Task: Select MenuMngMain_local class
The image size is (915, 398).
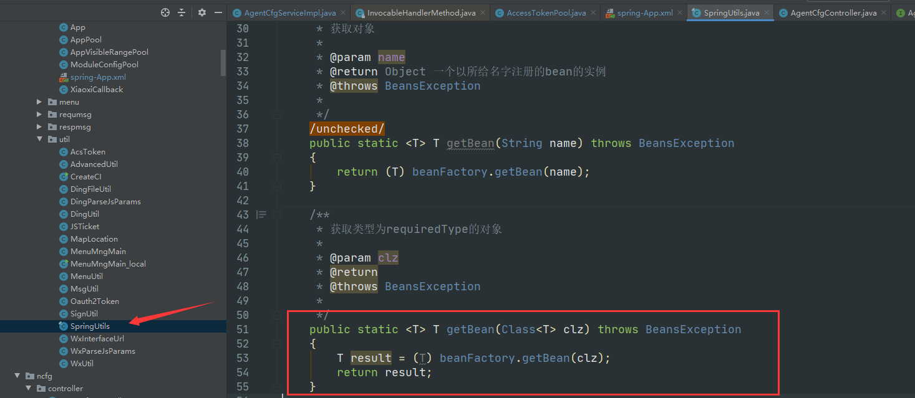Action: pos(108,264)
